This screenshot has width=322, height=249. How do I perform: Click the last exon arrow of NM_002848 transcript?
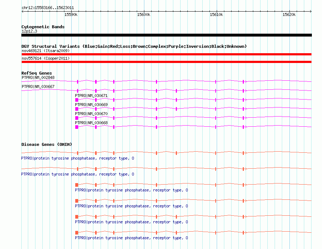tap(244, 82)
